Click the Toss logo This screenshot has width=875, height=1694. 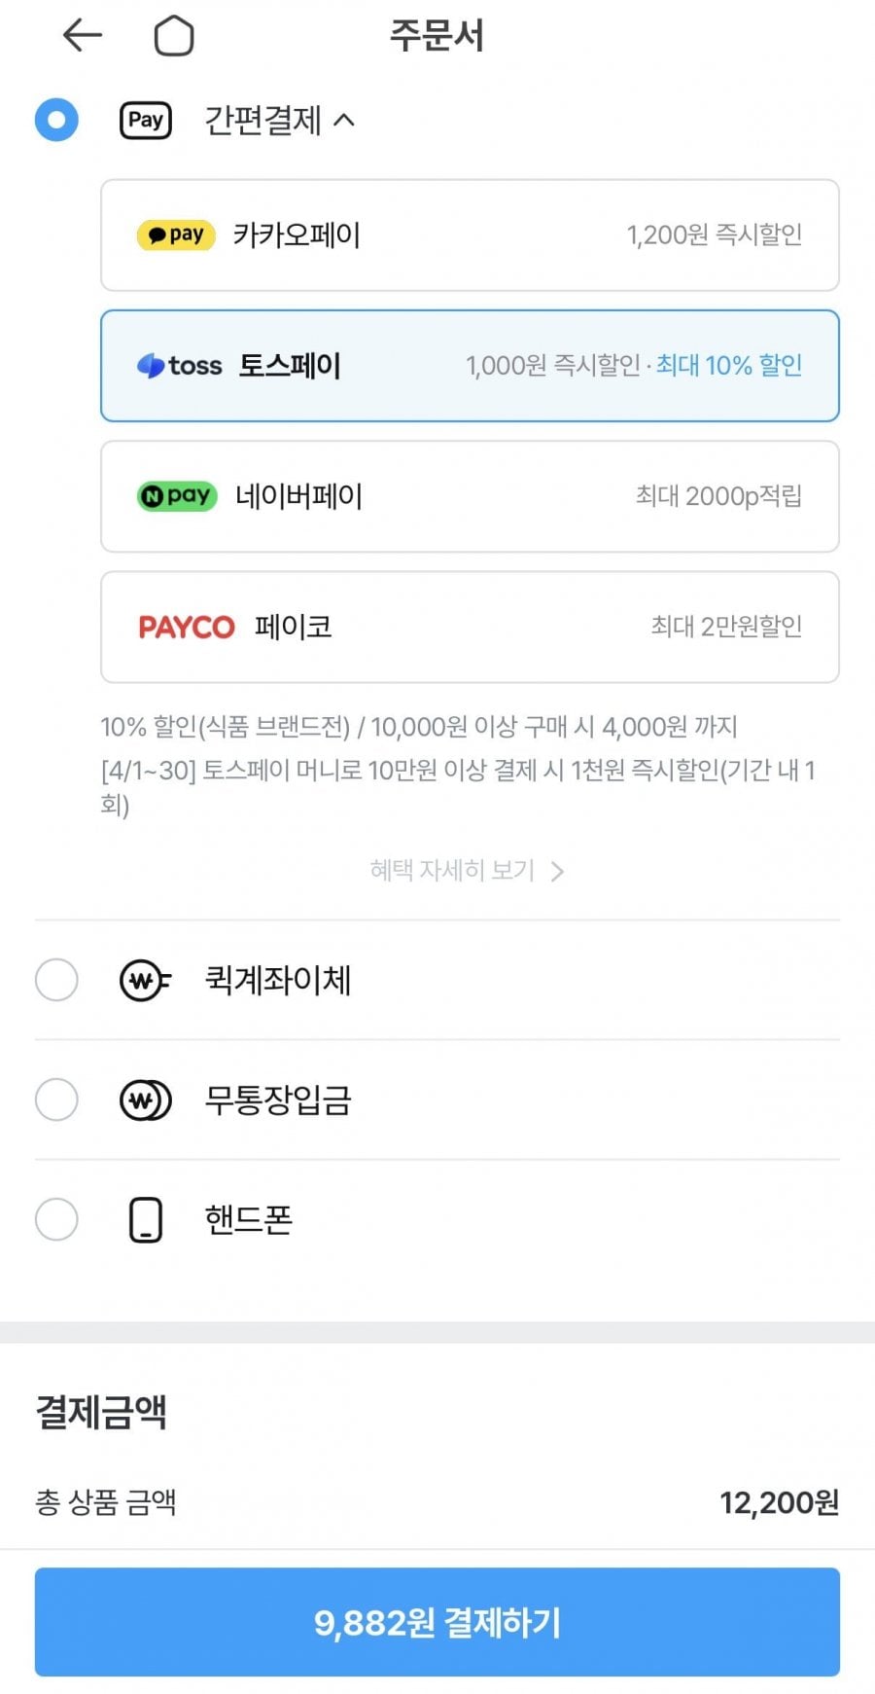[180, 366]
